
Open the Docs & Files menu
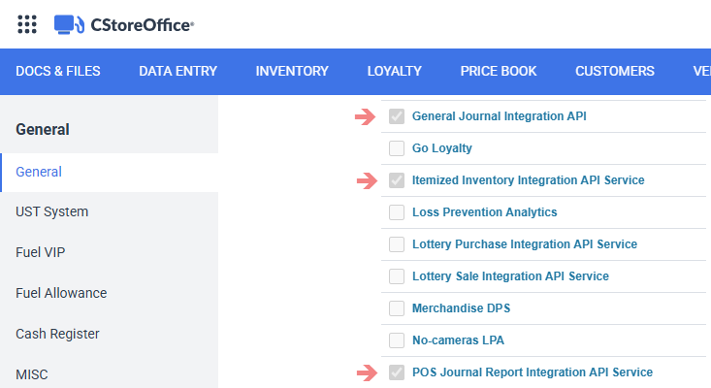(x=58, y=71)
